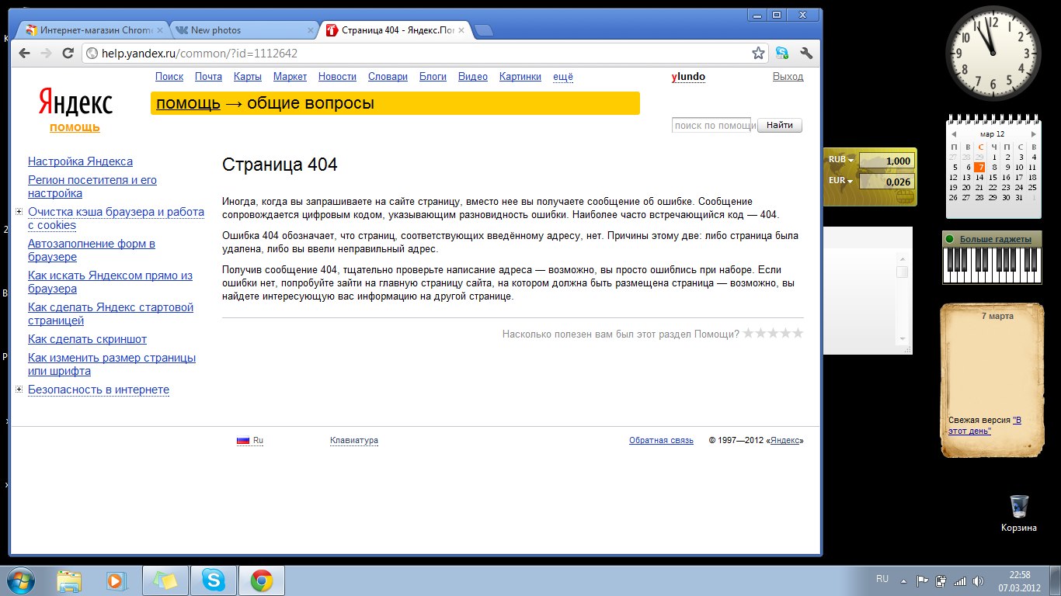Viewport: 1061px width, 596px height.
Task: Click the Skype extension icon in toolbar
Action: tap(781, 53)
